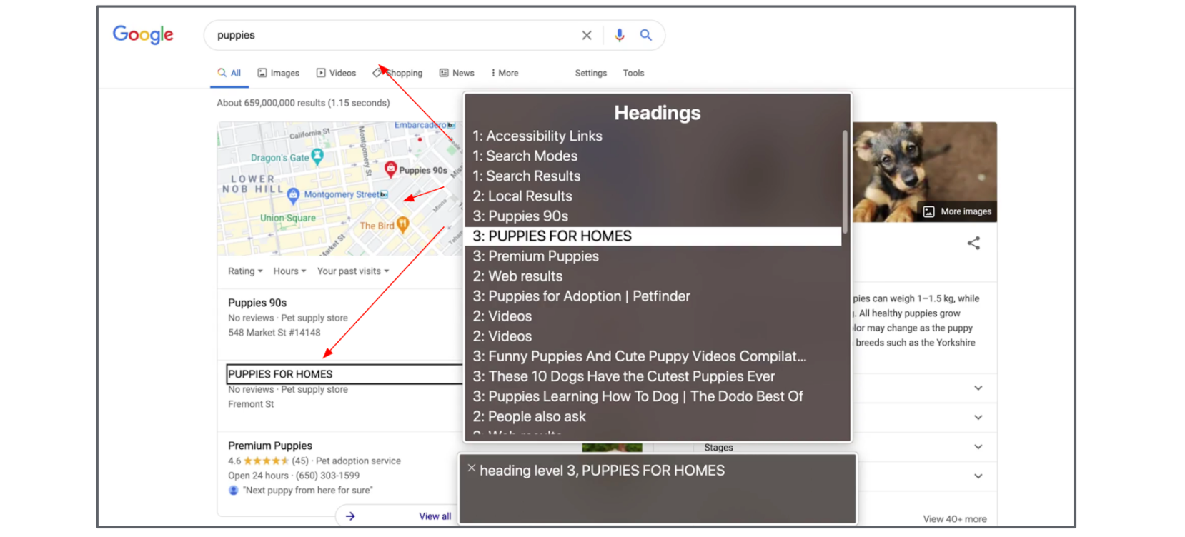Click the Google logo
This screenshot has height=537, width=1185.
pyautogui.click(x=143, y=34)
